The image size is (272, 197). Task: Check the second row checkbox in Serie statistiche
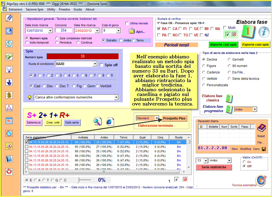(x=27, y=147)
